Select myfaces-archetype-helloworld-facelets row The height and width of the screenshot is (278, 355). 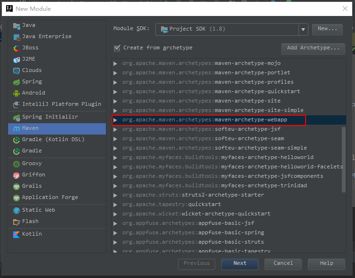229,167
